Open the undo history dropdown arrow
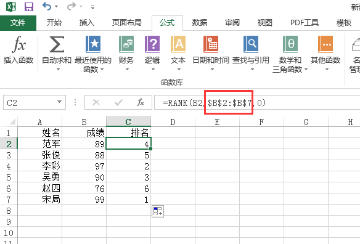This screenshot has height=244, width=360. point(57,7)
